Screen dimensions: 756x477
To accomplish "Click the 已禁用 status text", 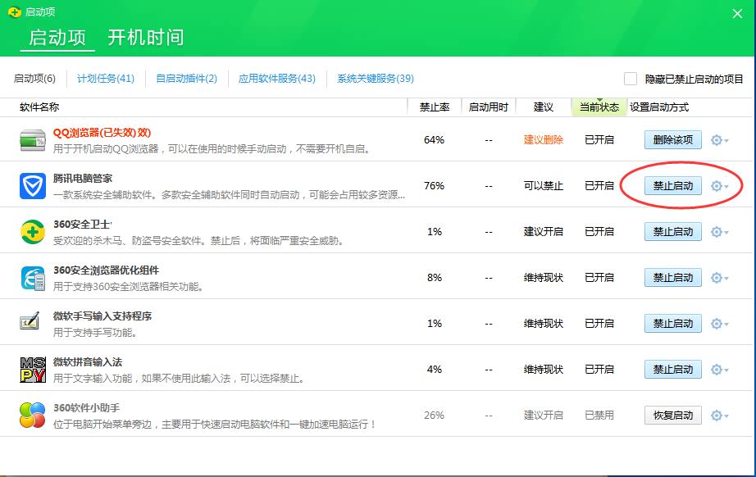I will (599, 415).
